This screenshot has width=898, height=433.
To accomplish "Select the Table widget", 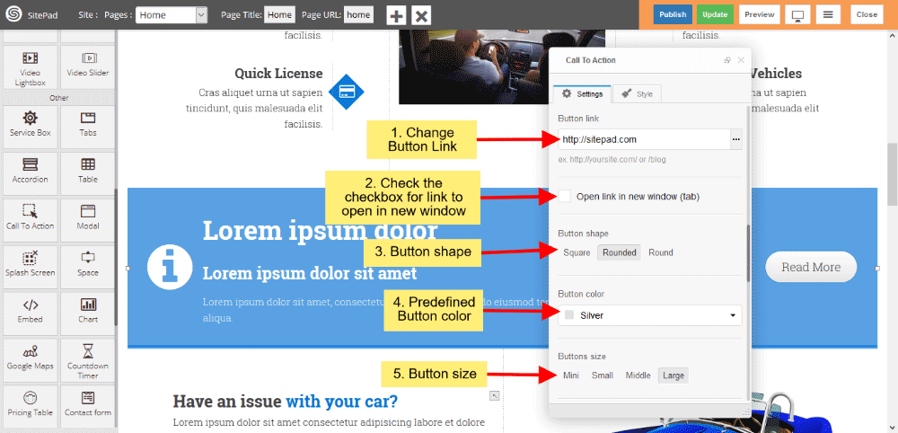I will (x=88, y=172).
